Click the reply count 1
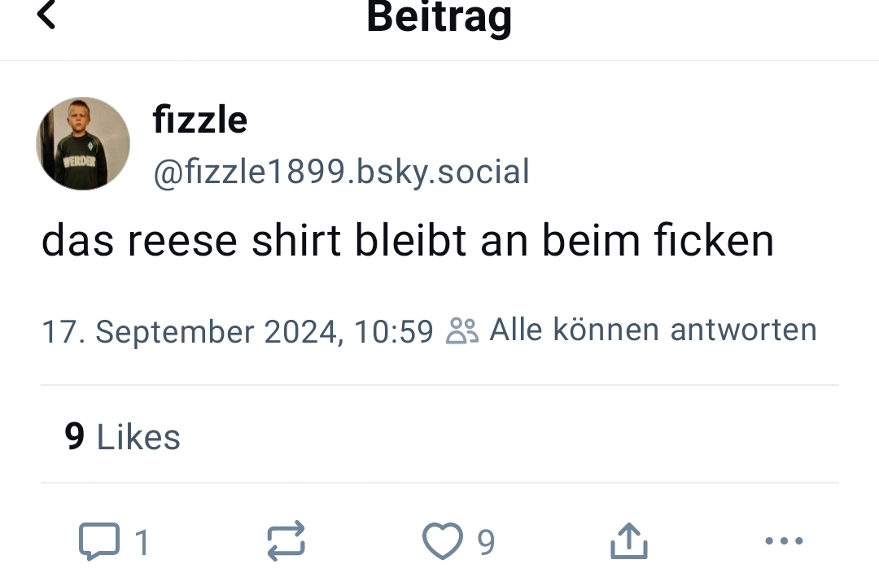This screenshot has width=879, height=586. [142, 542]
